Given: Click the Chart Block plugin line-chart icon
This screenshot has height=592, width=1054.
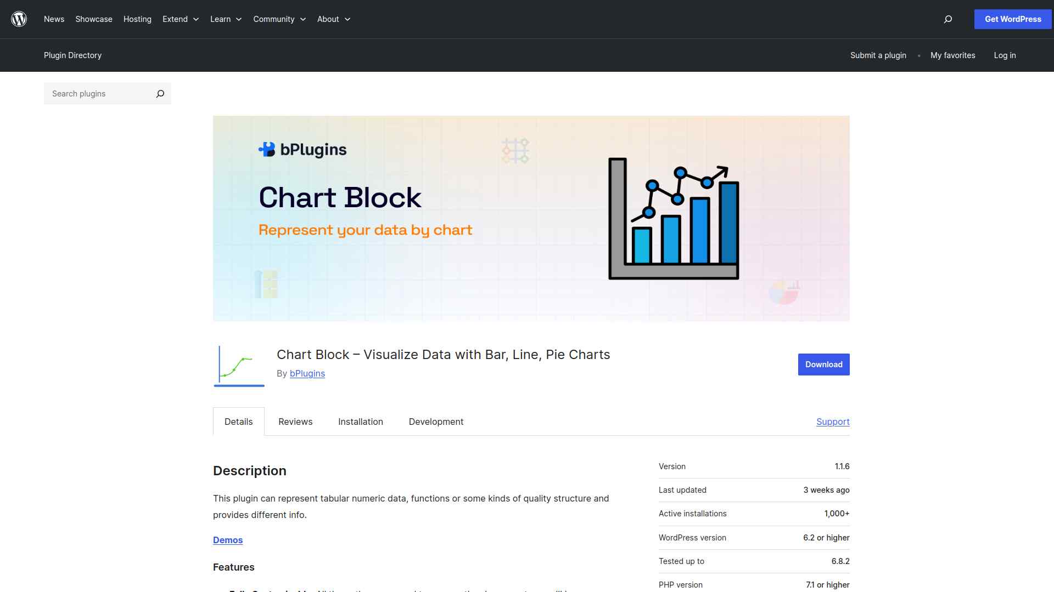Looking at the screenshot, I should tap(239, 365).
